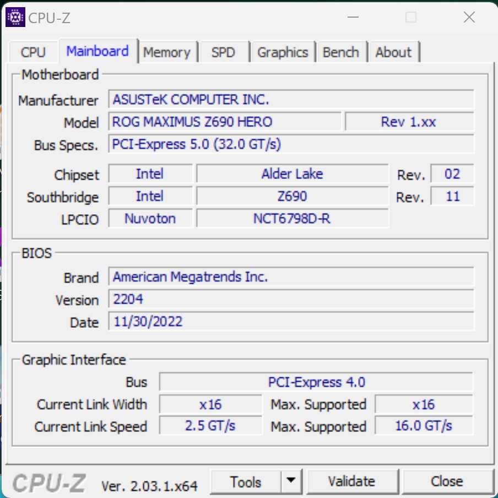Select the manufacturer ASUSTeK COMPUTER INC. field
This screenshot has height=498, width=498.
[291, 99]
